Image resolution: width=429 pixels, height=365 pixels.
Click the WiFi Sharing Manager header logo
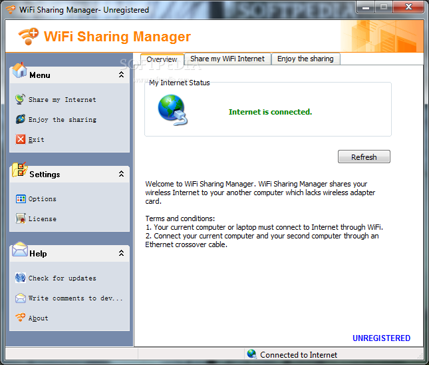point(29,36)
